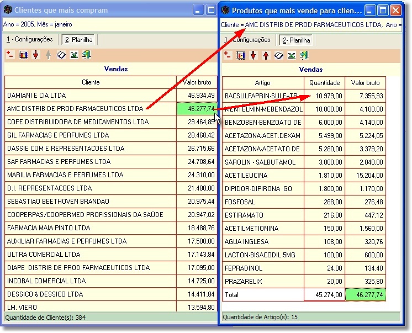Open bar chart icon in Clientes window toolbar
This screenshot has height=333, width=412.
point(23,55)
